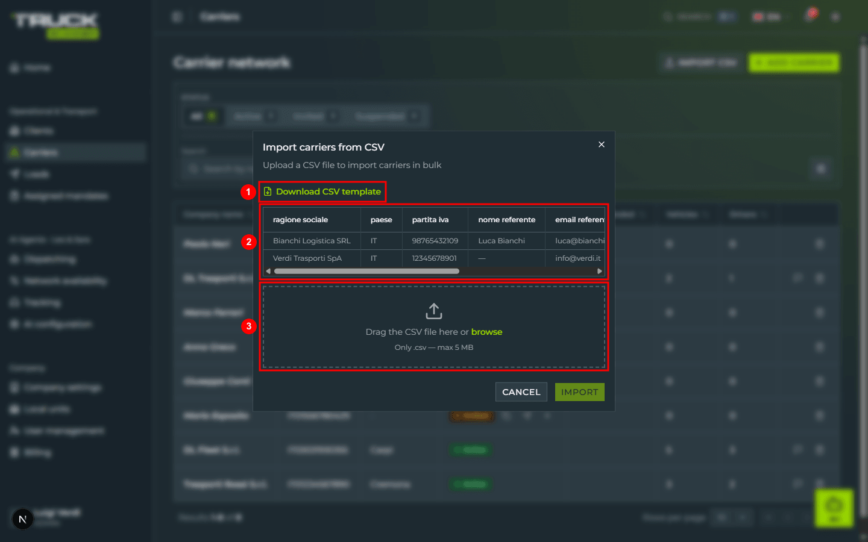The width and height of the screenshot is (868, 542).
Task: Click the CANCEL button
Action: tap(521, 392)
